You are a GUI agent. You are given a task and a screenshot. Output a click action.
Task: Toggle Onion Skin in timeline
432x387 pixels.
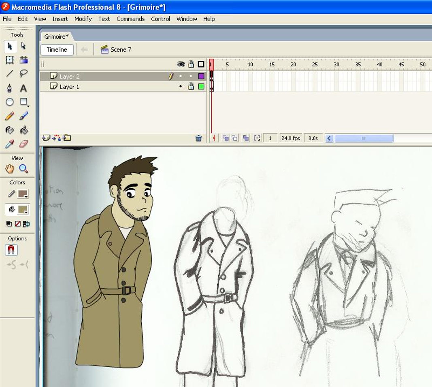[x=226, y=138]
